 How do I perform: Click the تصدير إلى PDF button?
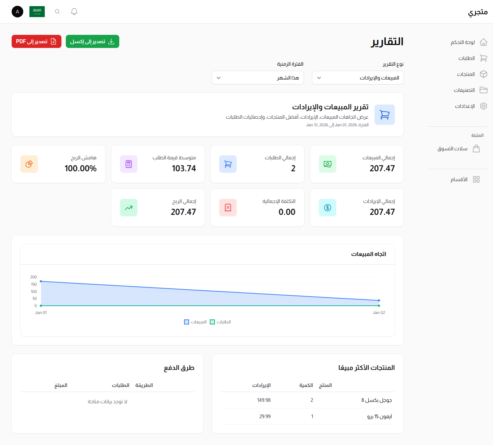[x=36, y=41]
